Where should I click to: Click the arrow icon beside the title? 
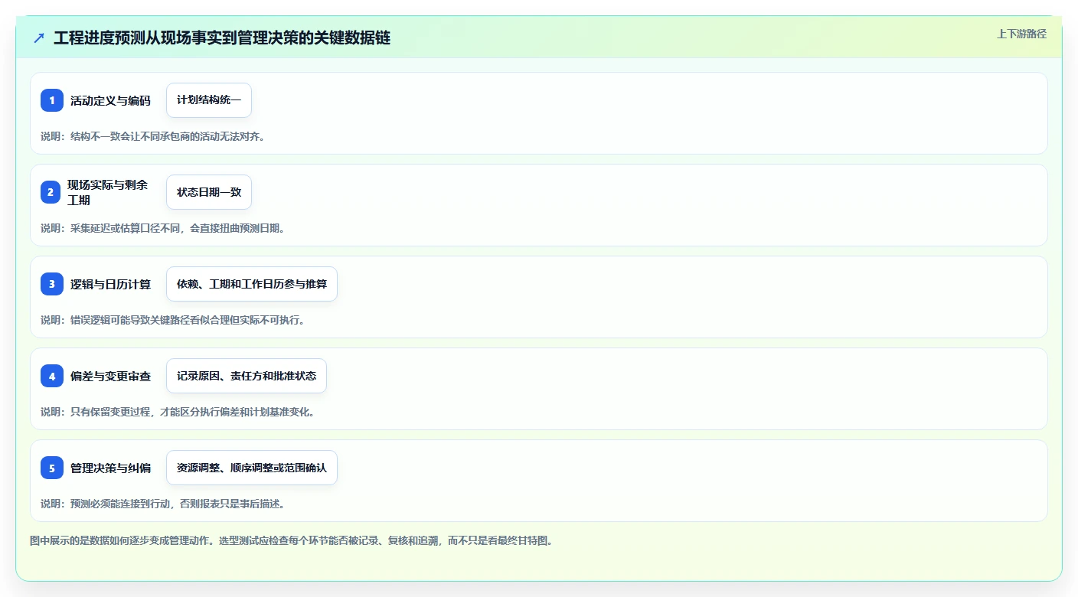pyautogui.click(x=39, y=38)
